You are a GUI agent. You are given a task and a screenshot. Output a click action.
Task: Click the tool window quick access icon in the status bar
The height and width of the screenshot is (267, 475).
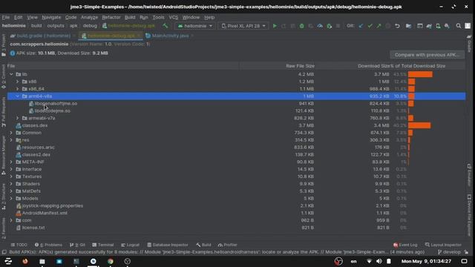coord(4,252)
